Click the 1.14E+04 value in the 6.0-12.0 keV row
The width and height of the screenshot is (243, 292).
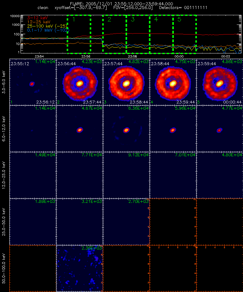point(45,108)
